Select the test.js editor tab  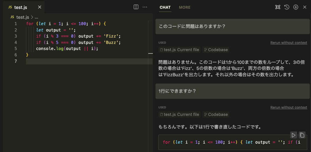pyautogui.click(x=20, y=7)
